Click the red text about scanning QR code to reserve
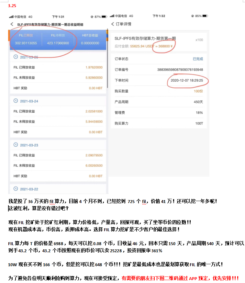 tap(180, 278)
